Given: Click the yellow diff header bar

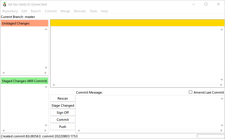Looking at the screenshot, I should click(x=137, y=23).
